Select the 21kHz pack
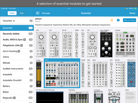The width and height of the screenshot is (138, 103). coord(17,57)
